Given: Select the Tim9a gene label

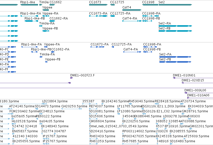Looking at the screenshot, I should tap(44, 2).
